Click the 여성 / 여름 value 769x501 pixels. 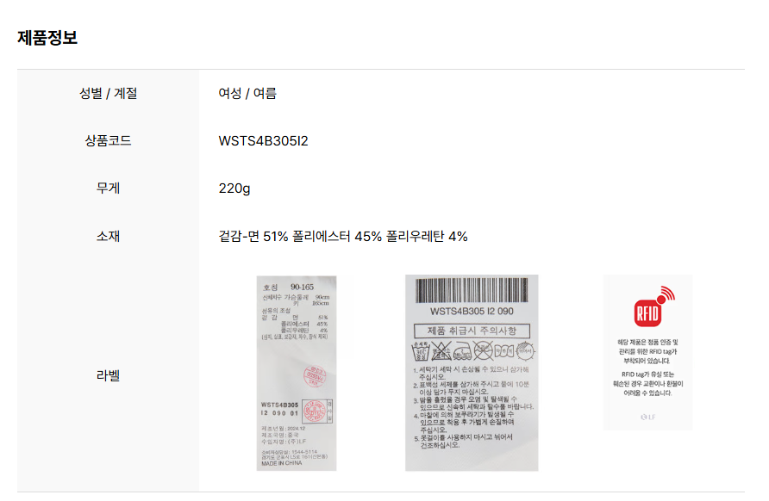(247, 93)
